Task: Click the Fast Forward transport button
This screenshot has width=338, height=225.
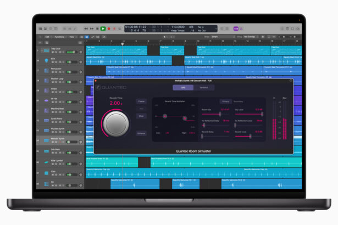Action: [x=92, y=29]
